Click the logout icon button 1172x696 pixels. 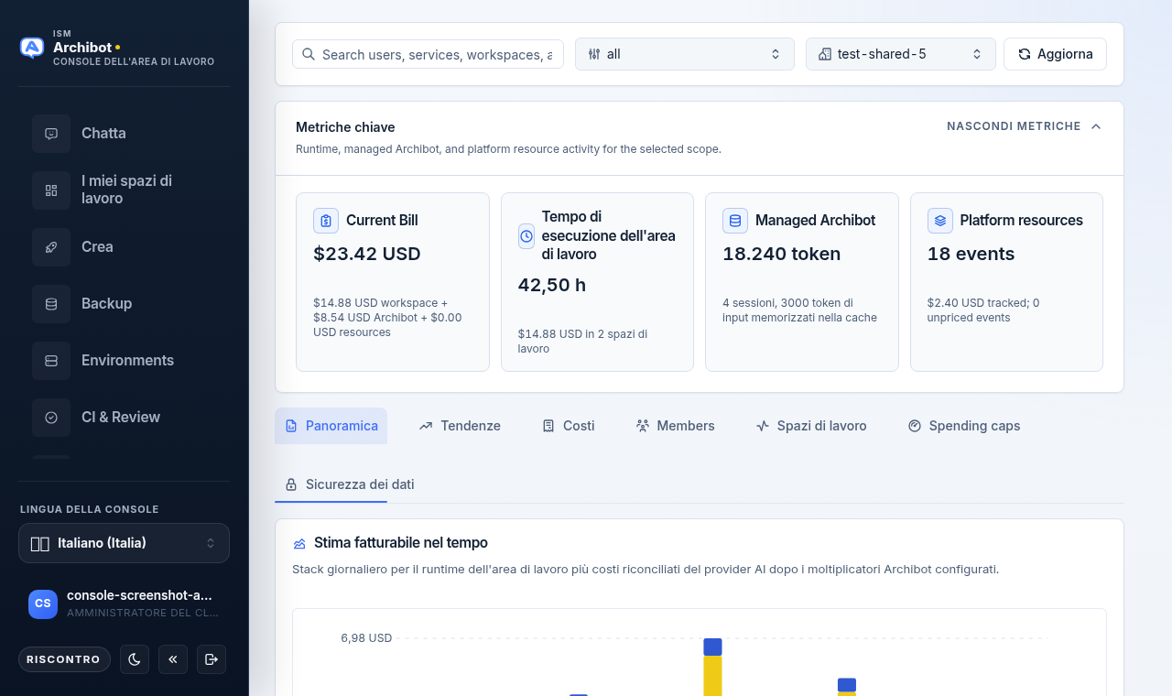[x=212, y=659]
